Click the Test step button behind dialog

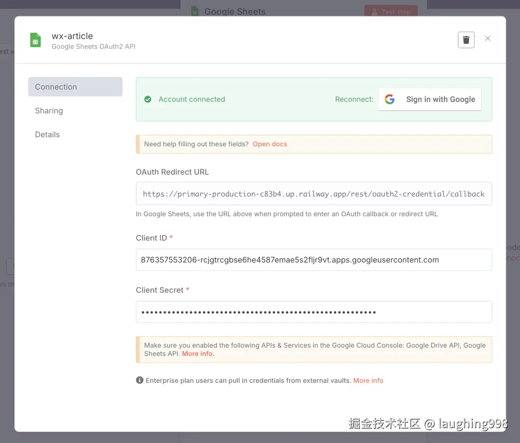pos(391,12)
